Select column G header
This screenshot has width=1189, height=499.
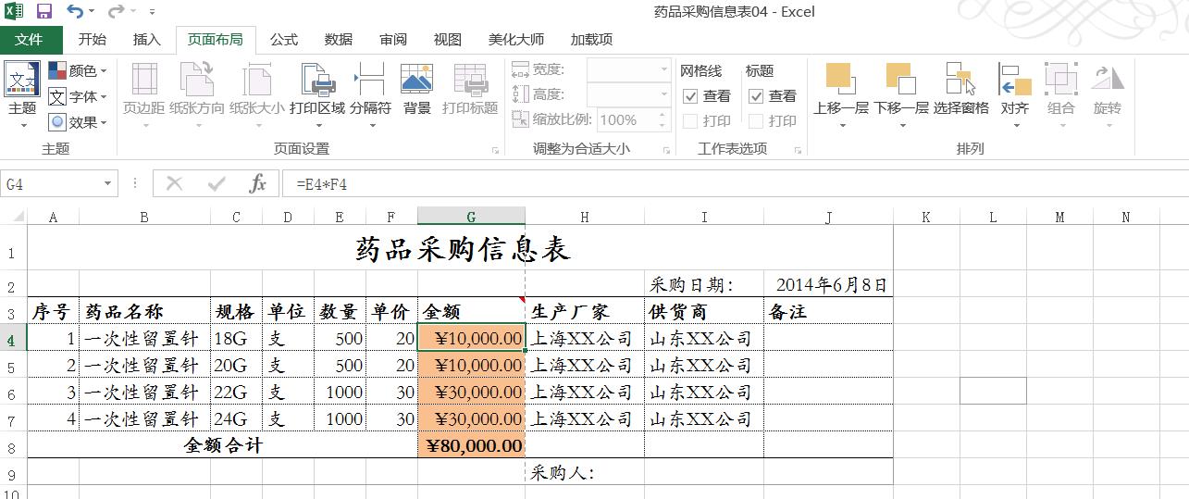(471, 217)
